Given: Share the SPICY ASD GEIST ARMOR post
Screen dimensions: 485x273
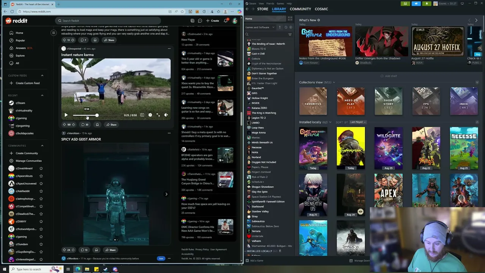Looking at the screenshot, I should pos(111,250).
